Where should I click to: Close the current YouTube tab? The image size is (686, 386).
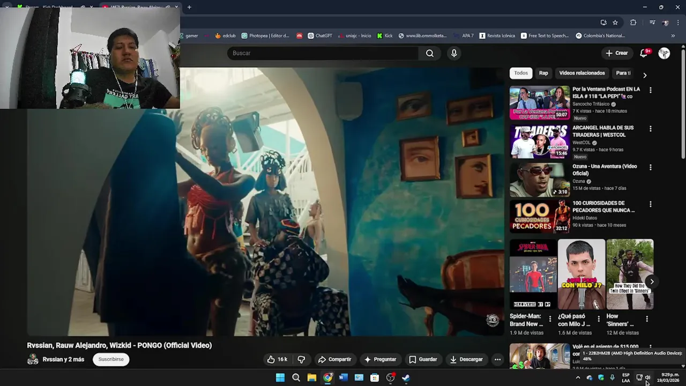coord(176,7)
